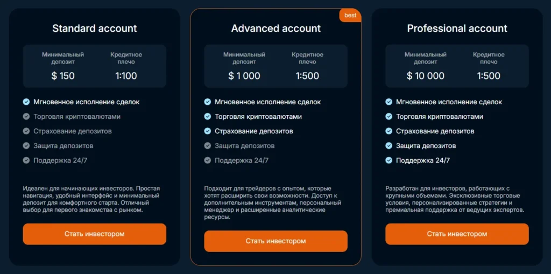Viewport: 551px width, 274px height.
Task: Click Professional's 'Поддержка 24/7' check icon
Action: click(x=389, y=160)
